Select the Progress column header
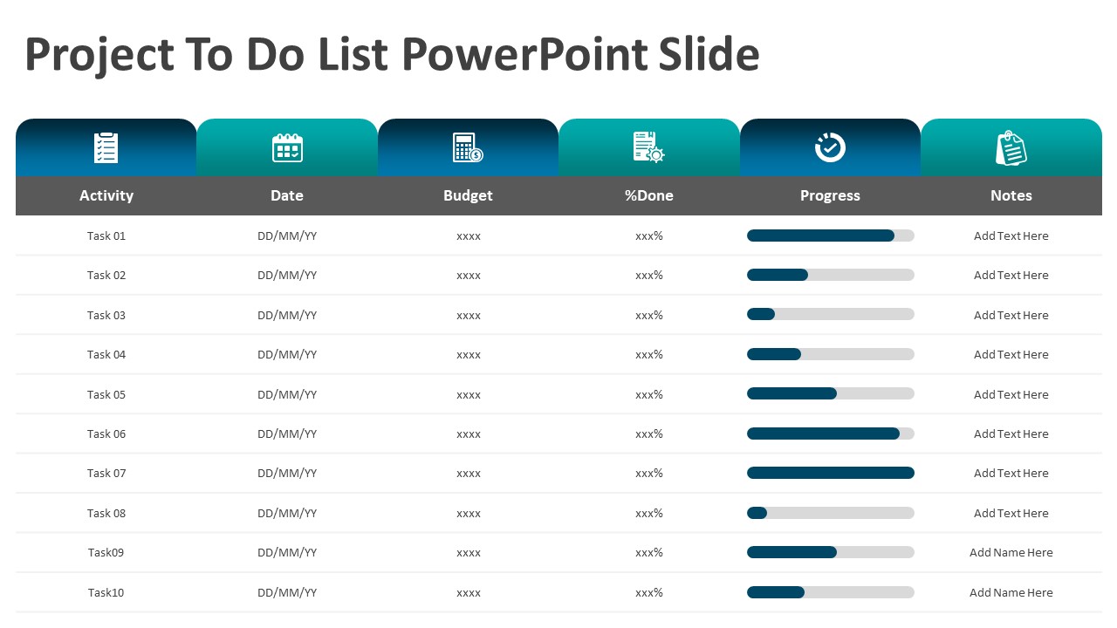1117x628 pixels. pyautogui.click(x=830, y=195)
